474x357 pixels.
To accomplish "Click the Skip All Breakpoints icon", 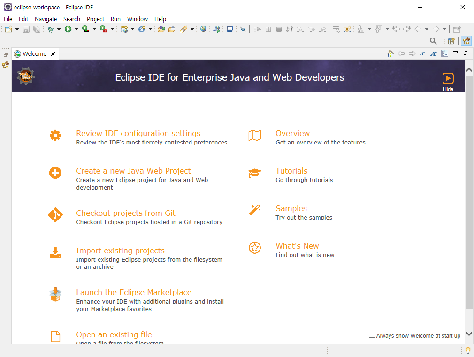I will (243, 30).
